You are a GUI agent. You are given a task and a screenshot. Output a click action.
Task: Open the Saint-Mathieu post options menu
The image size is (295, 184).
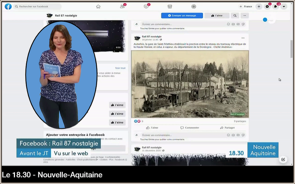pyautogui.click(x=243, y=38)
